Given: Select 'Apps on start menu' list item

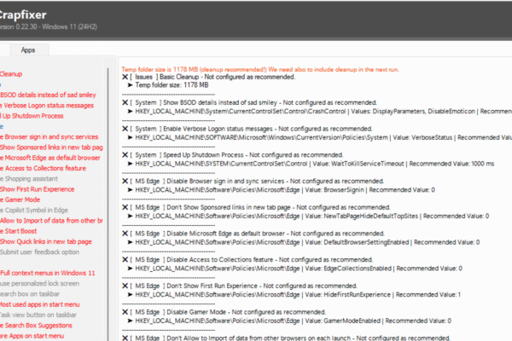Looking at the screenshot, I should click(32, 336).
